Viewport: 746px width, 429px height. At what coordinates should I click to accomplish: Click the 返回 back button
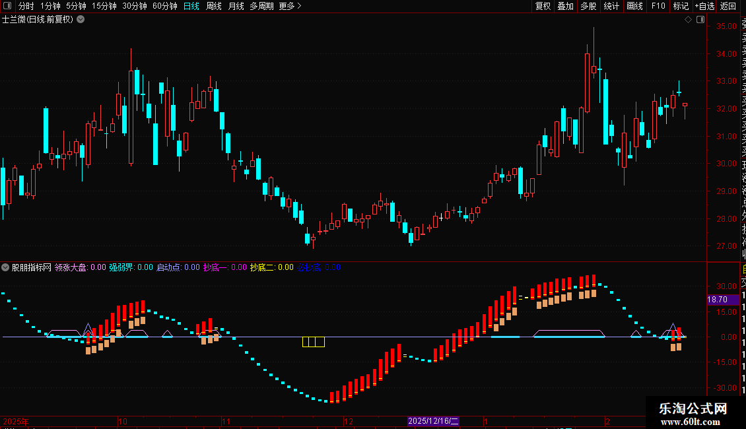pos(728,6)
